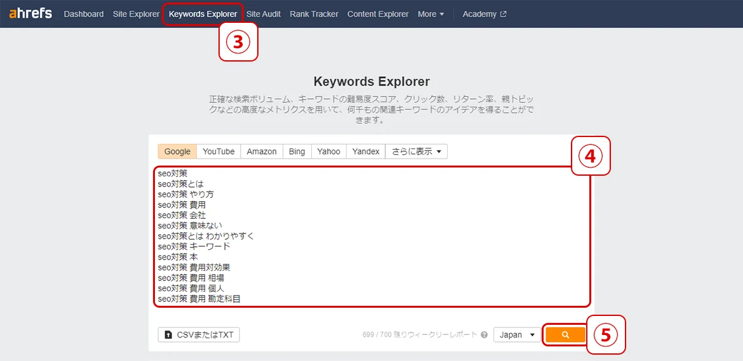Expand the さらに表示 dropdown
The image size is (743, 361).
[x=416, y=152]
